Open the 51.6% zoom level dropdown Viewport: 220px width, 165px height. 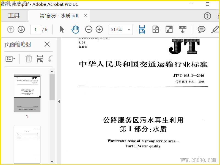120,30
